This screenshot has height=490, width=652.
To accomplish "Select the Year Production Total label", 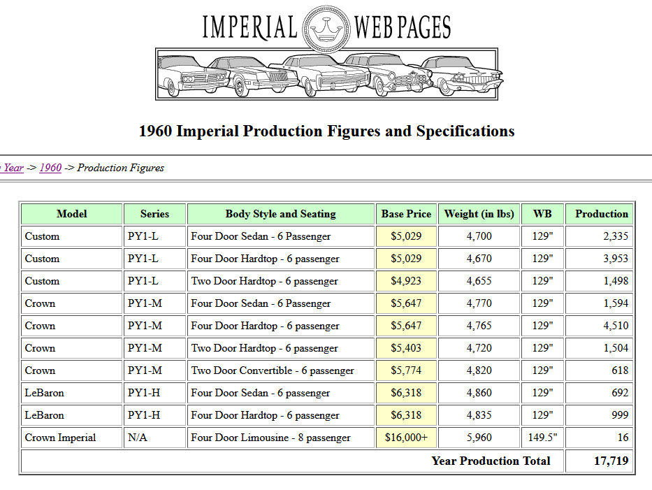I will pyautogui.click(x=491, y=461).
